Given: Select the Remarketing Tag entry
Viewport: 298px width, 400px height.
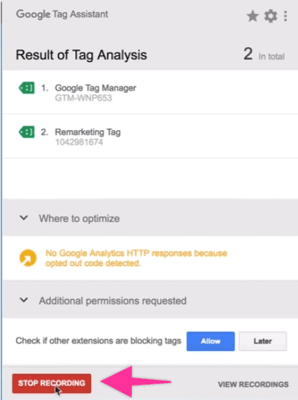Looking at the screenshot, I should (x=150, y=137).
